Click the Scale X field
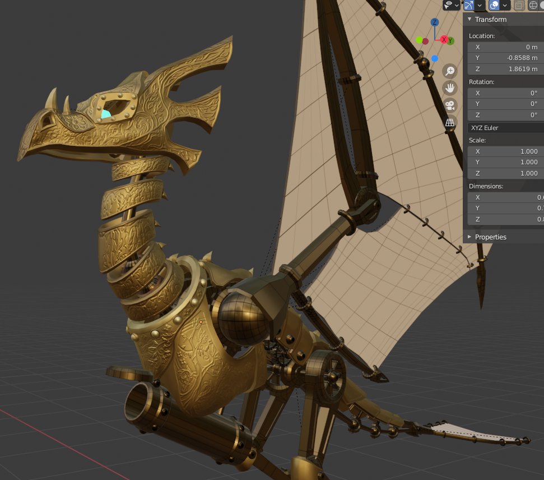544x480 pixels. (x=506, y=151)
